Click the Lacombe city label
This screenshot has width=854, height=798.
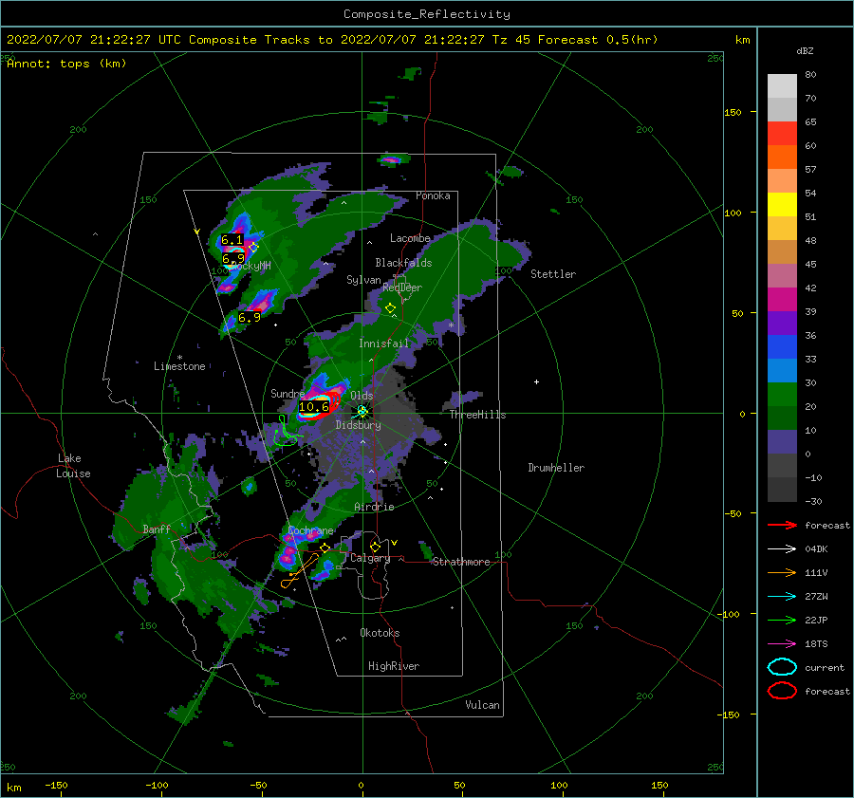(410, 238)
